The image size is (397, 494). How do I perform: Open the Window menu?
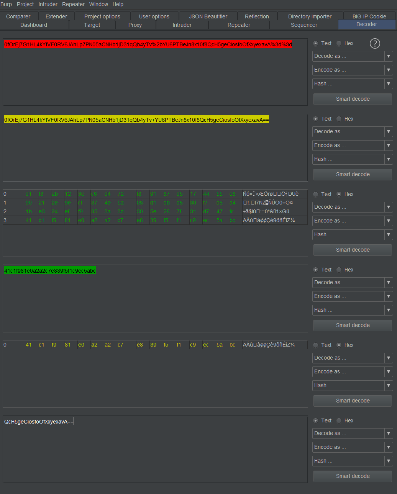click(98, 4)
